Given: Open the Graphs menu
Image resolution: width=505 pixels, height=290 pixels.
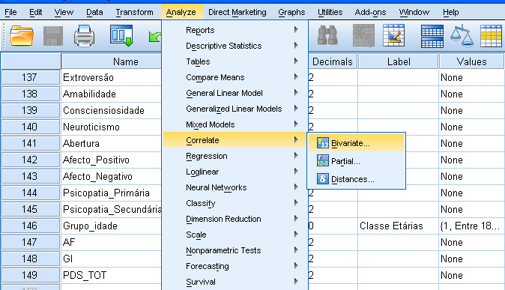Looking at the screenshot, I should point(291,12).
